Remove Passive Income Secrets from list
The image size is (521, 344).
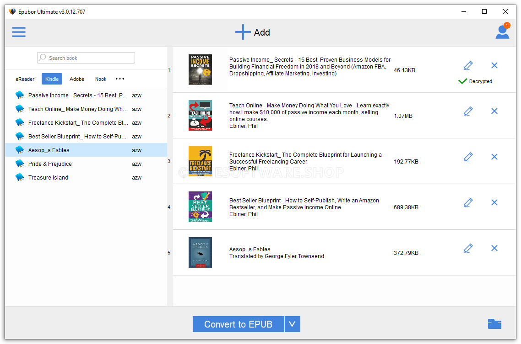click(494, 65)
